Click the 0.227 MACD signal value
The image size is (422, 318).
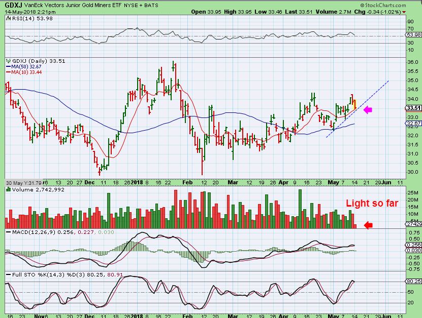(86, 232)
